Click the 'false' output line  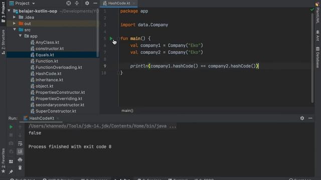pyautogui.click(x=35, y=133)
